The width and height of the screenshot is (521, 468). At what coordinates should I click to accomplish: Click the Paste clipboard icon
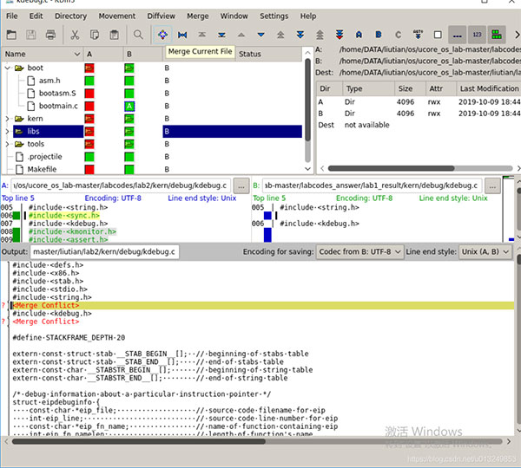click(115, 35)
